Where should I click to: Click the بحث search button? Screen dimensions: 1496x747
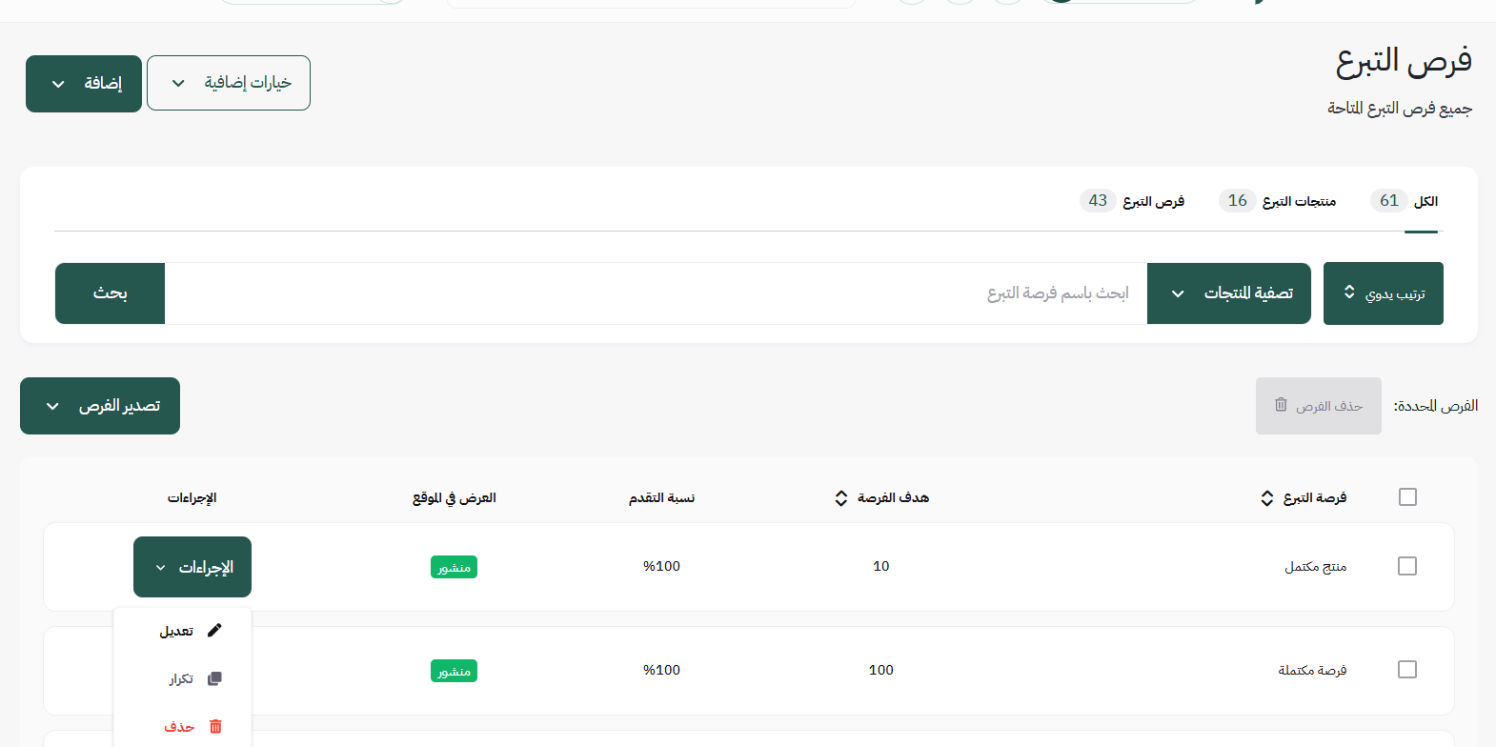click(x=111, y=293)
